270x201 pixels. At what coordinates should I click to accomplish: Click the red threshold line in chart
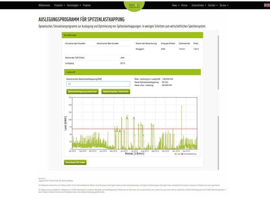(x=135, y=129)
